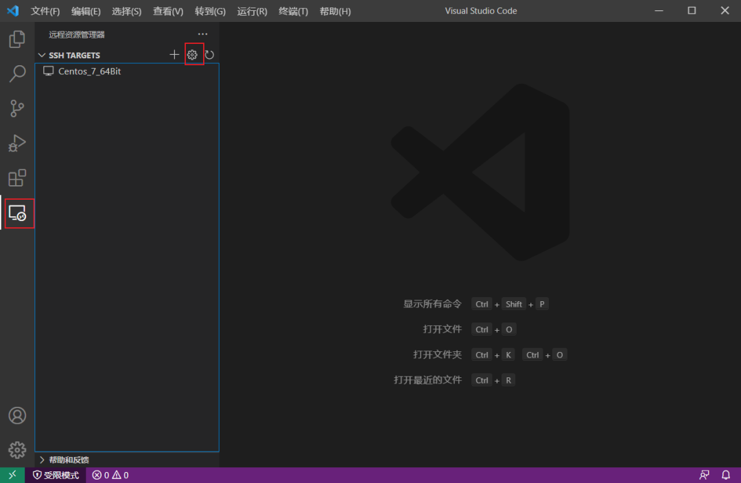Open the Explorer view in activity bar
Viewport: 741px width, 483px height.
tap(17, 39)
